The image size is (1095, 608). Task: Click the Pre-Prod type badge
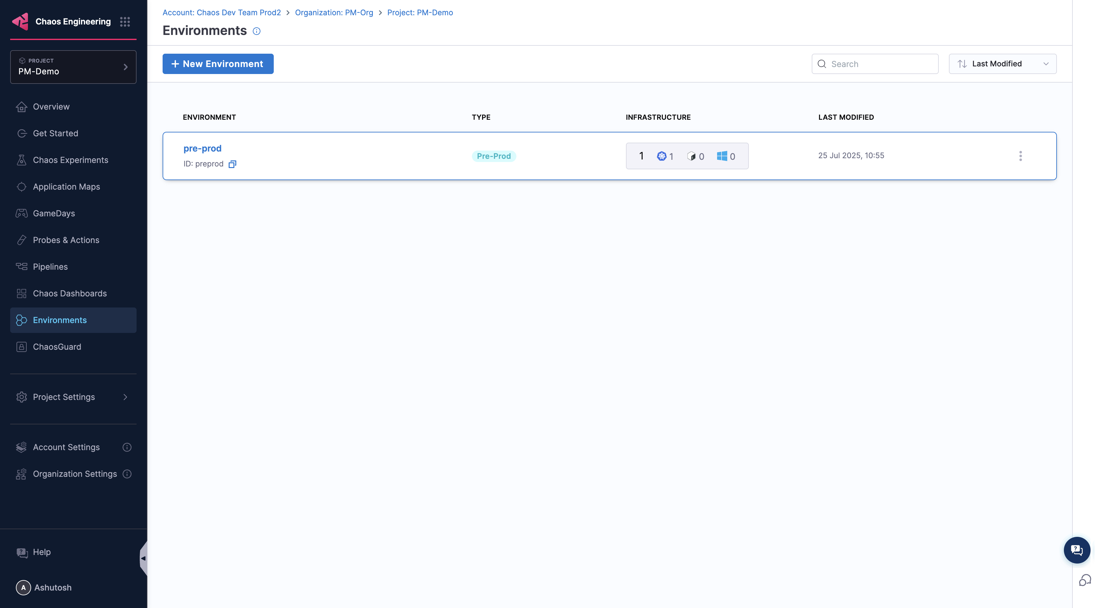tap(494, 156)
